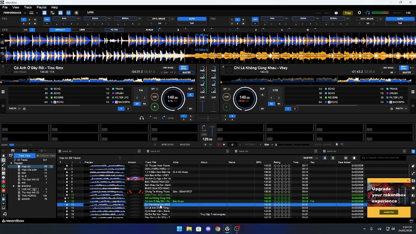Open the Beatport sidebar icon

point(4,195)
